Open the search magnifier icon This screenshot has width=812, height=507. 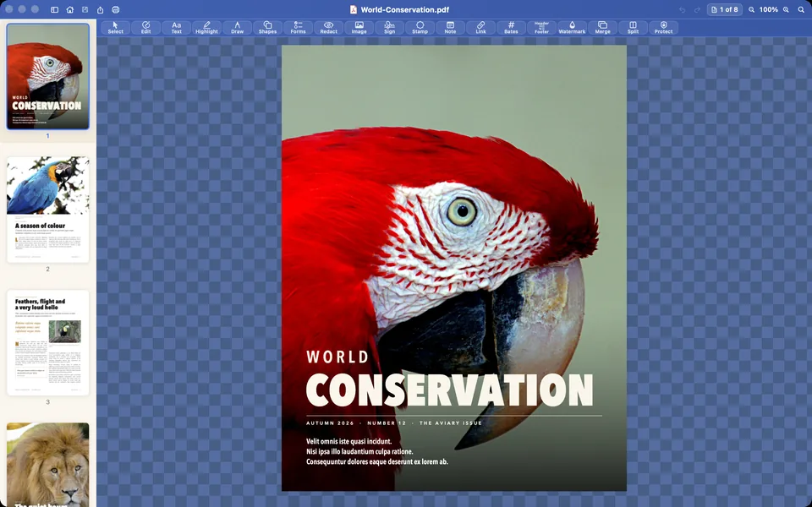pyautogui.click(x=801, y=9)
